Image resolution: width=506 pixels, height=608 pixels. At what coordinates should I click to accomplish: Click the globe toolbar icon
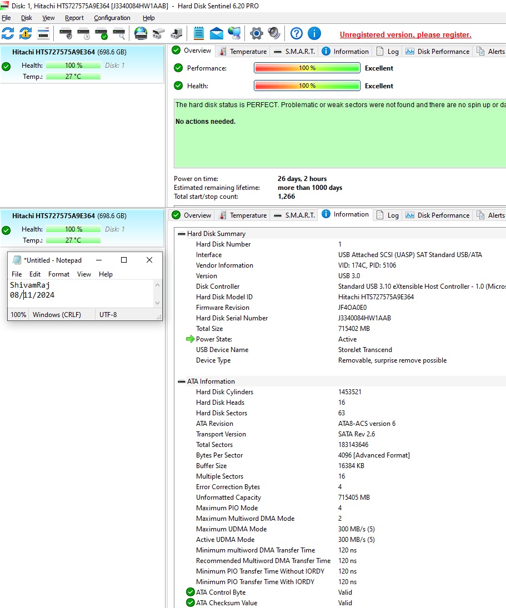pyautogui.click(x=141, y=33)
